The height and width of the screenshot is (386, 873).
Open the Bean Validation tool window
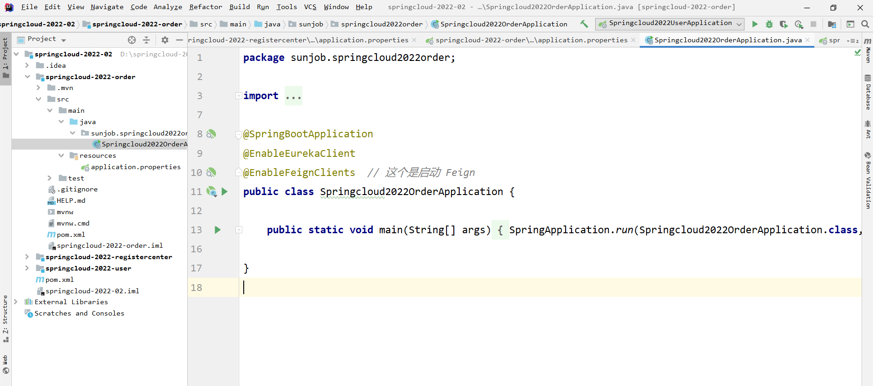868,180
